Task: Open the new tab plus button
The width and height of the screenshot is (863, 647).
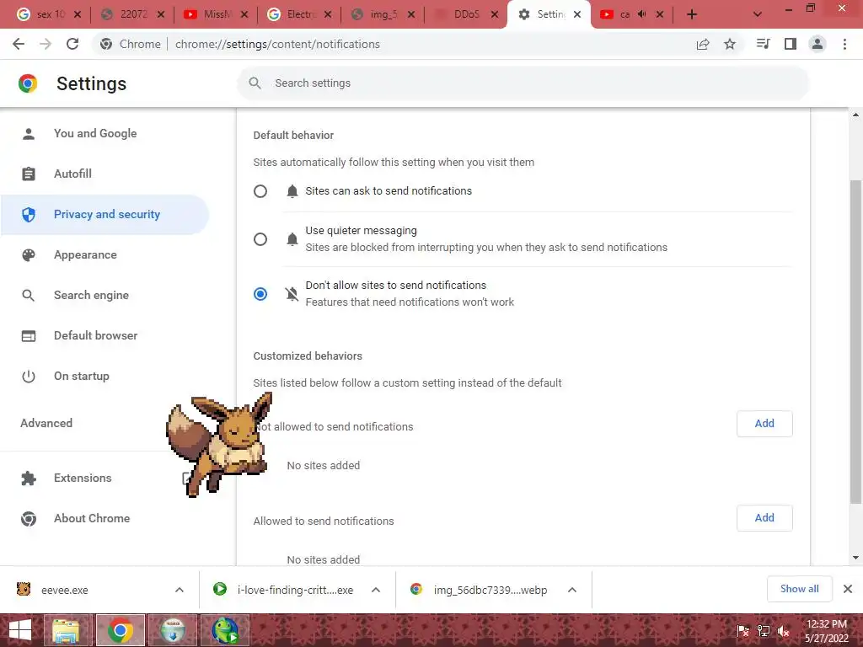Action: pos(692,14)
